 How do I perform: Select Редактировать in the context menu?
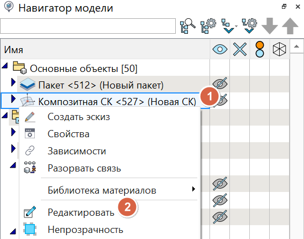pos(81,212)
